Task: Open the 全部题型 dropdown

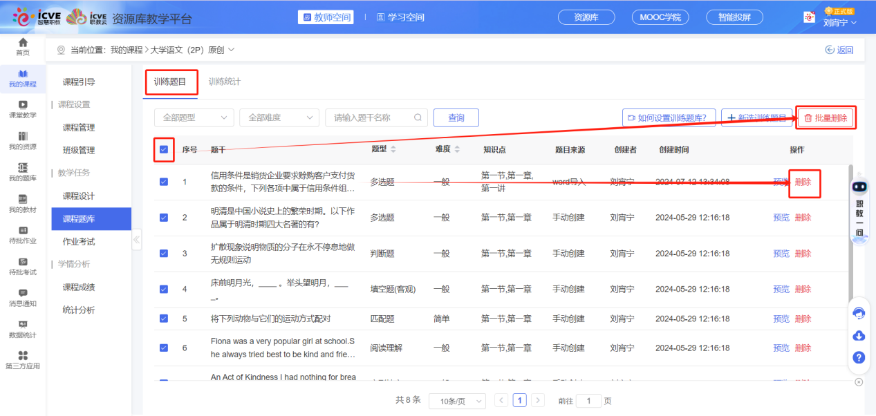Action: [194, 118]
